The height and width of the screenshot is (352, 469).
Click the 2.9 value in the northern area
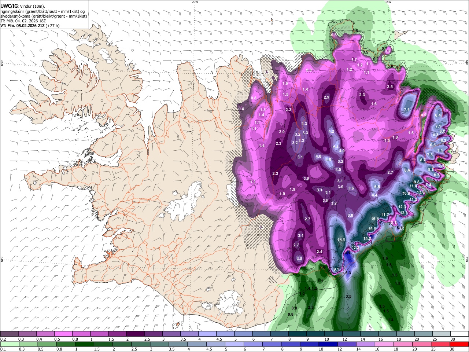tap(326, 97)
